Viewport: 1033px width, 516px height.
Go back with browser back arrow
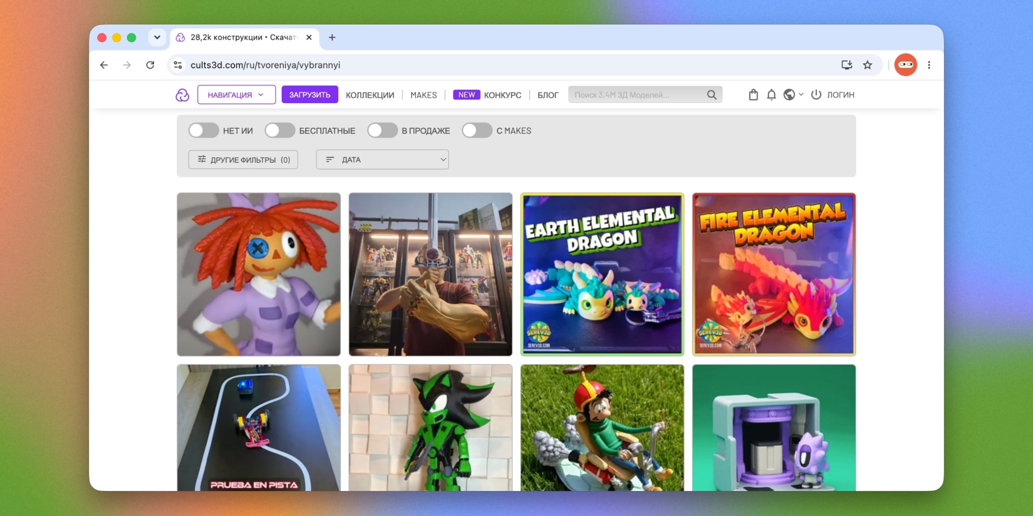[x=104, y=65]
